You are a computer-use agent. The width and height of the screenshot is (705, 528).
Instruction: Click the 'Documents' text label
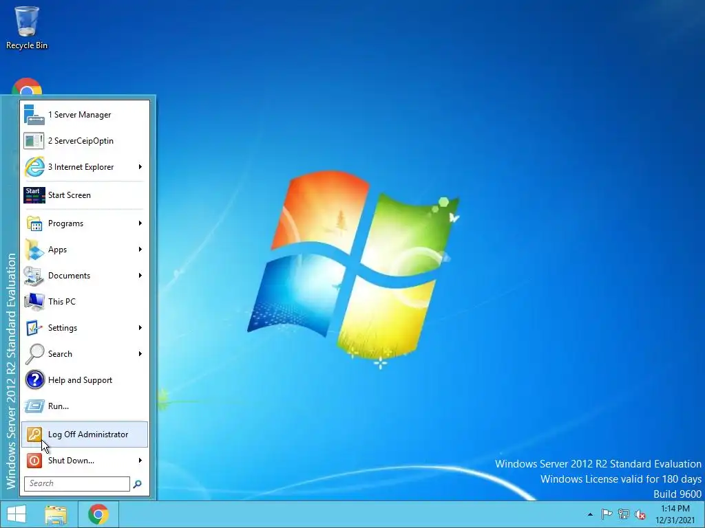click(x=70, y=275)
